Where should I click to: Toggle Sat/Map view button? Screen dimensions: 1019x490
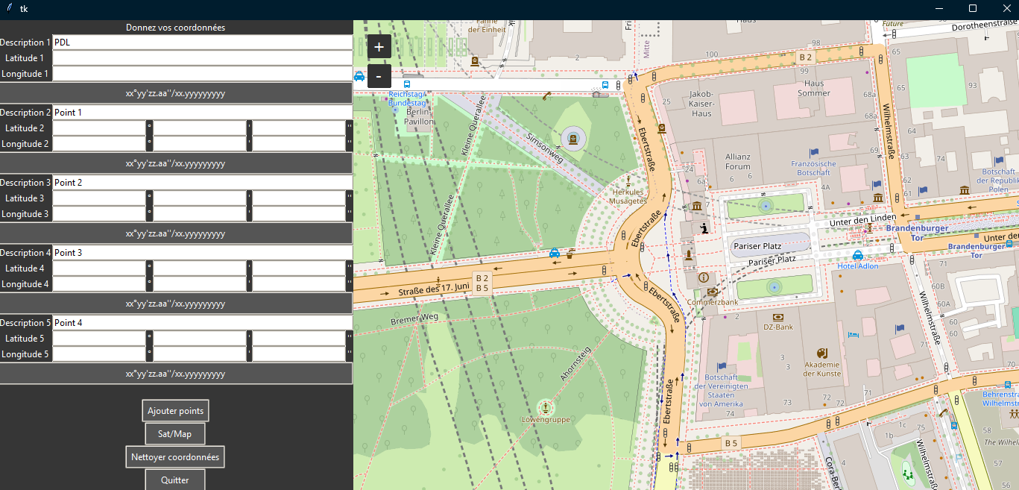[174, 434]
